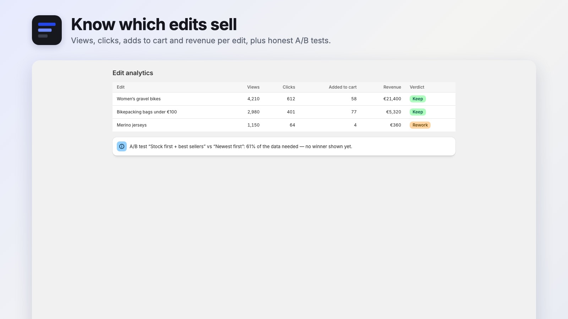Click the Rework badge for Merino jerseys

(420, 125)
